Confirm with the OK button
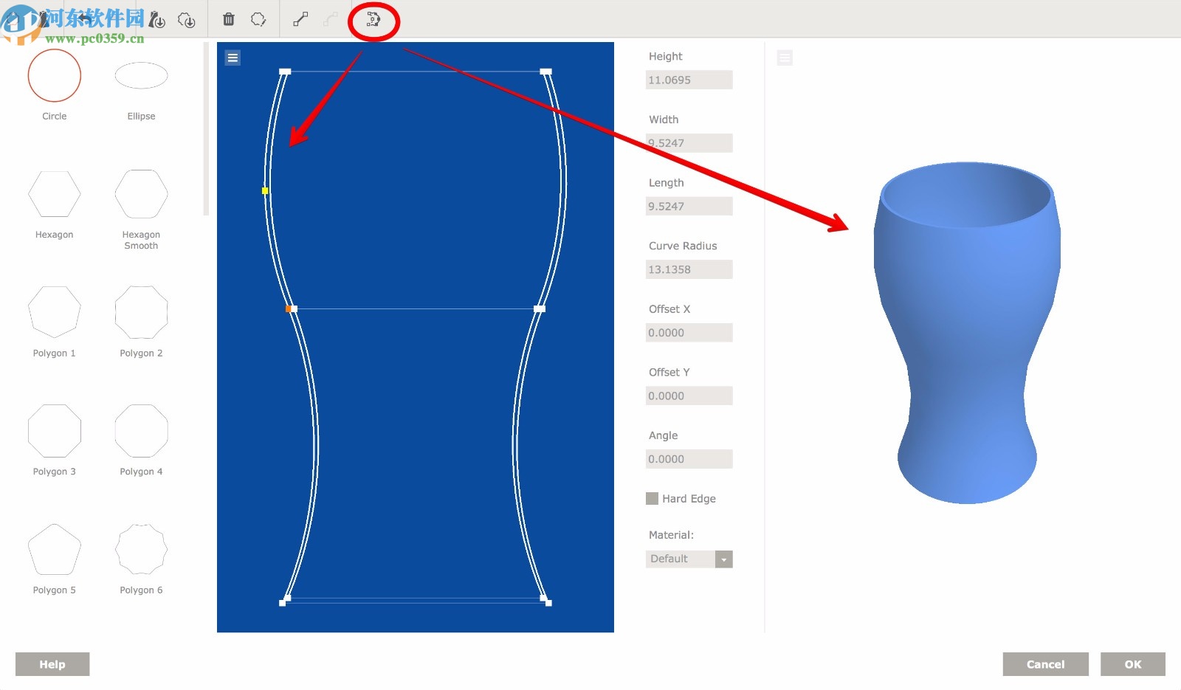The image size is (1181, 690). pos(1133,664)
